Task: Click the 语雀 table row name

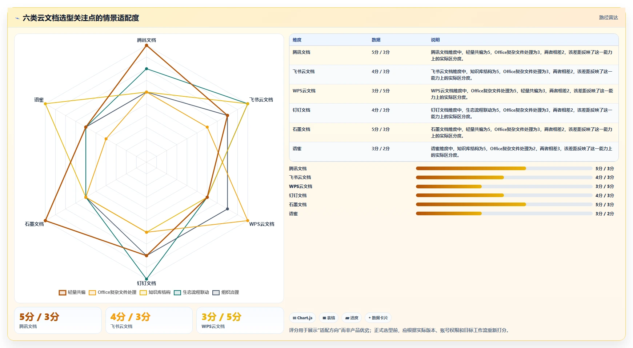Action: coord(297,149)
